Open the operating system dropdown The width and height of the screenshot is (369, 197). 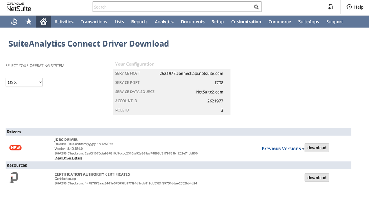[x=24, y=82]
